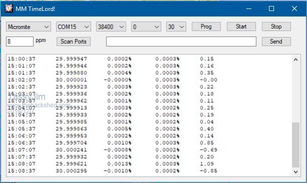307x183 pixels.
Task: Maximize the MM TimeLord window
Action: point(271,9)
